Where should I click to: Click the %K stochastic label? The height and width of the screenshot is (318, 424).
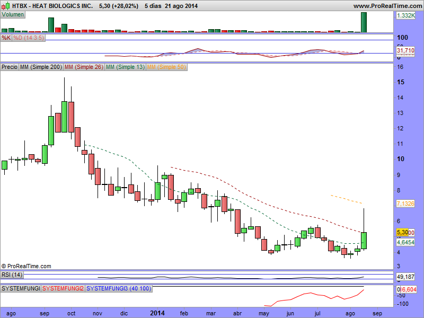(x=6, y=38)
